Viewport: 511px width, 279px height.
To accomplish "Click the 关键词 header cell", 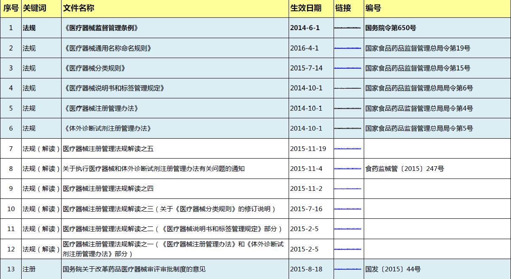I will click(x=41, y=8).
